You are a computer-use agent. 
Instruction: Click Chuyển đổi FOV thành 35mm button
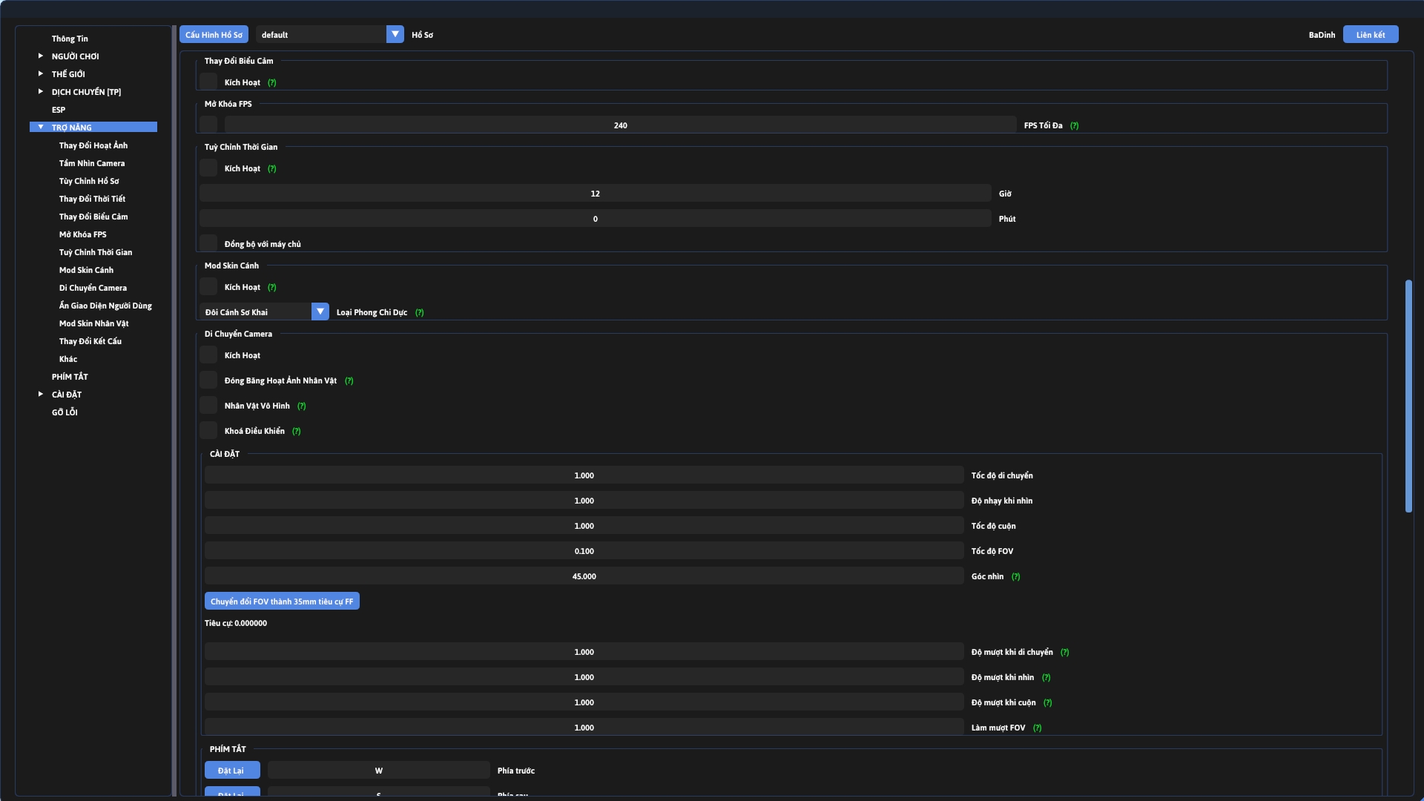coord(282,601)
